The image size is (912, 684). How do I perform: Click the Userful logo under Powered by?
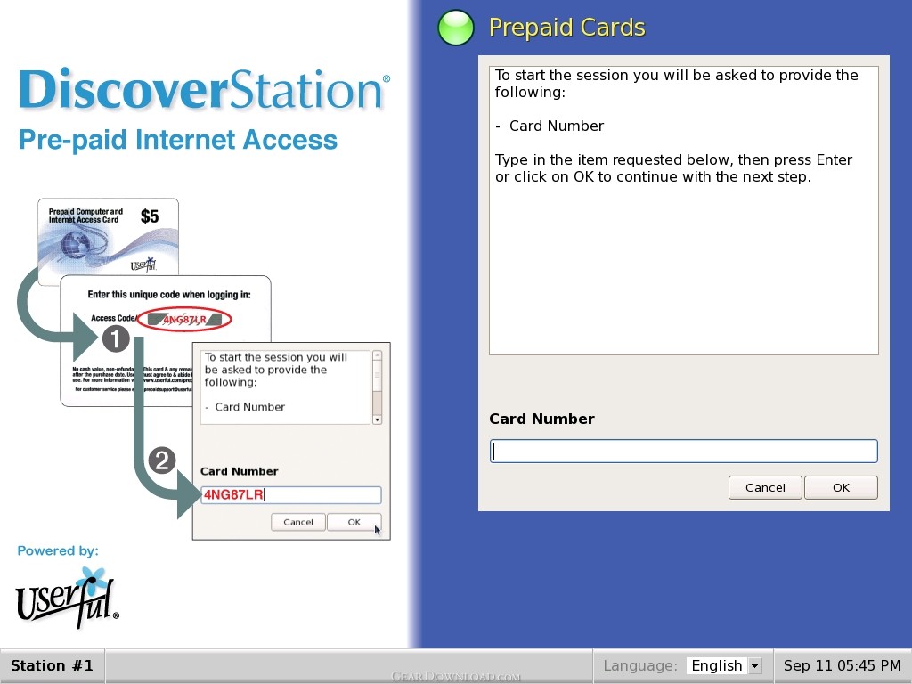coord(67,598)
